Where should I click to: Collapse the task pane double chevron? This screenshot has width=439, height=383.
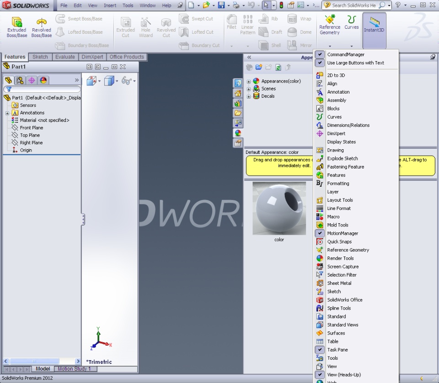(249, 57)
